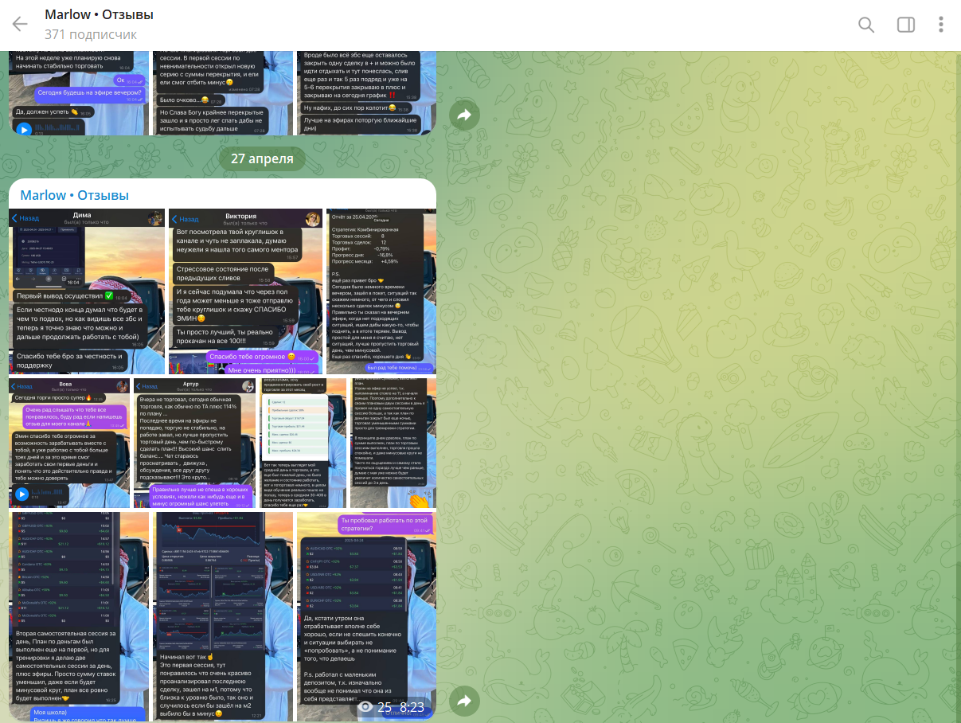Image resolution: width=961 pixels, height=723 pixels.
Task: Open the 371 подписчик subscriber info
Action: pyautogui.click(x=91, y=34)
